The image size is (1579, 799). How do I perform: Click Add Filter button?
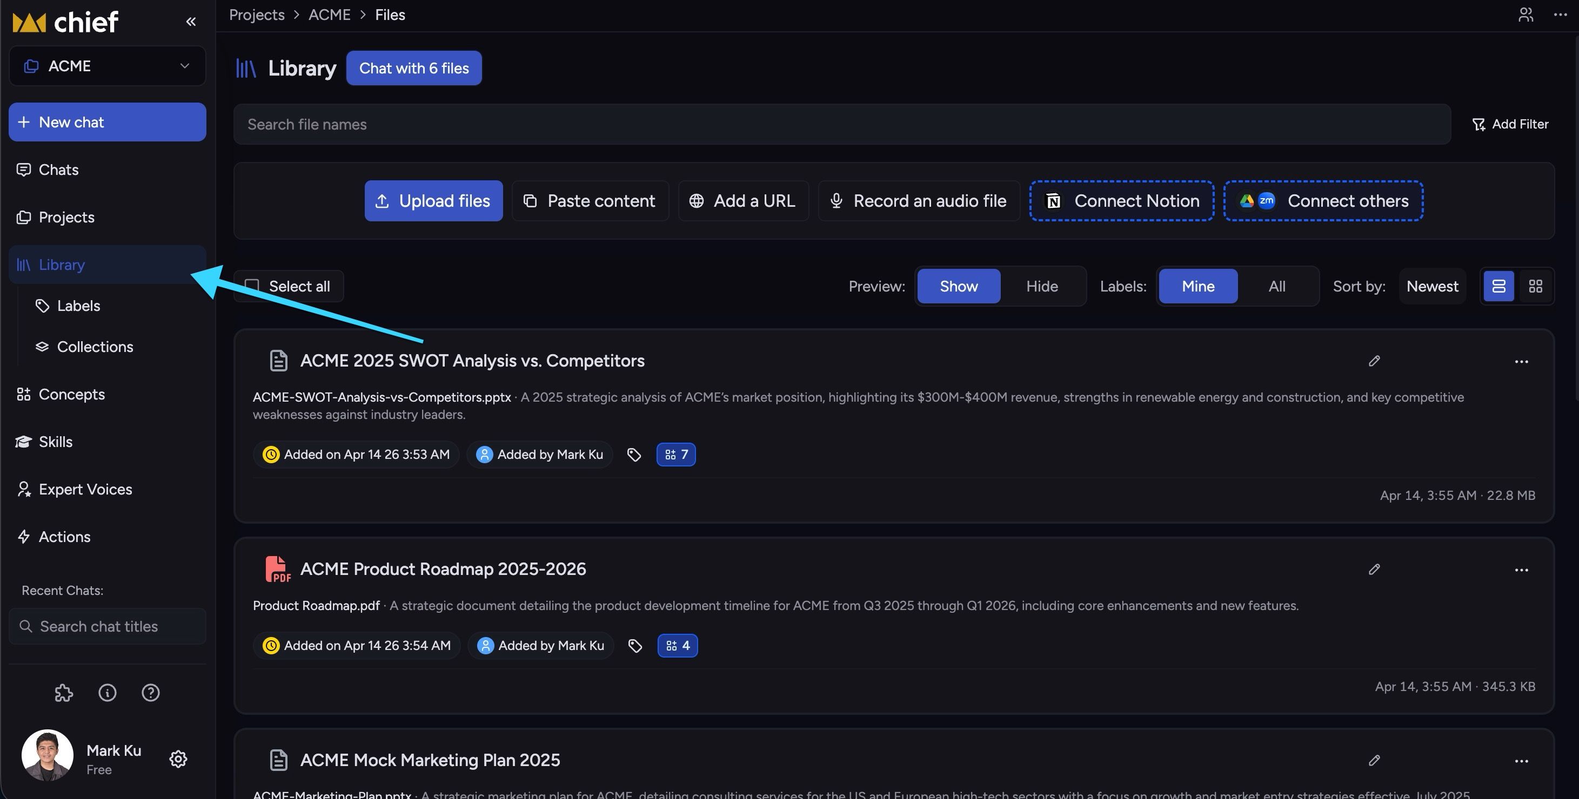click(x=1510, y=124)
